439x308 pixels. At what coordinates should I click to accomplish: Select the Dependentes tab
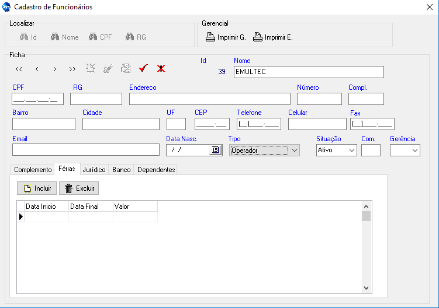pyautogui.click(x=155, y=170)
